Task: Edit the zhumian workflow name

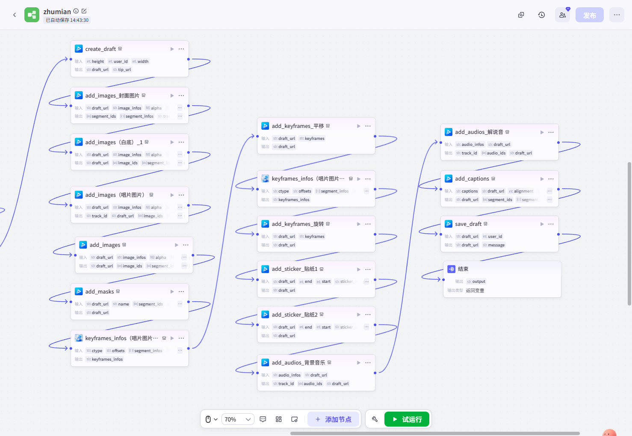Action: click(x=84, y=11)
